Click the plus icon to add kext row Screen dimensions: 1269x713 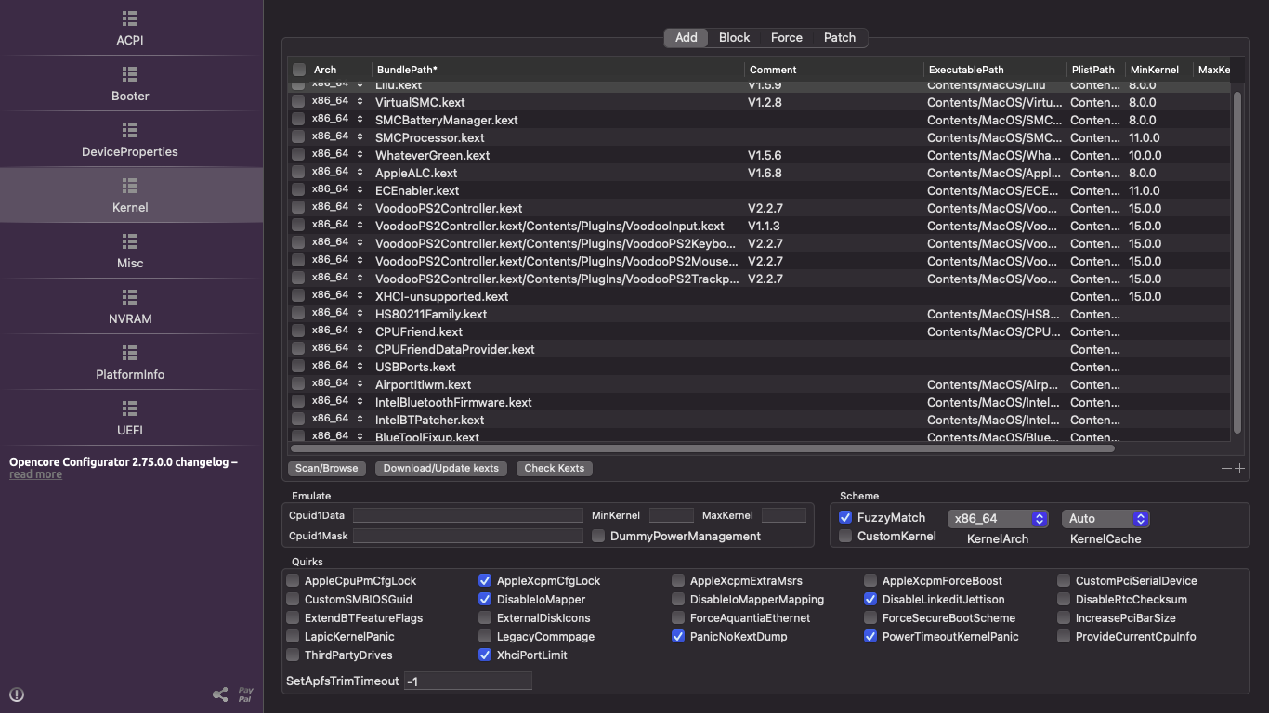1239,469
